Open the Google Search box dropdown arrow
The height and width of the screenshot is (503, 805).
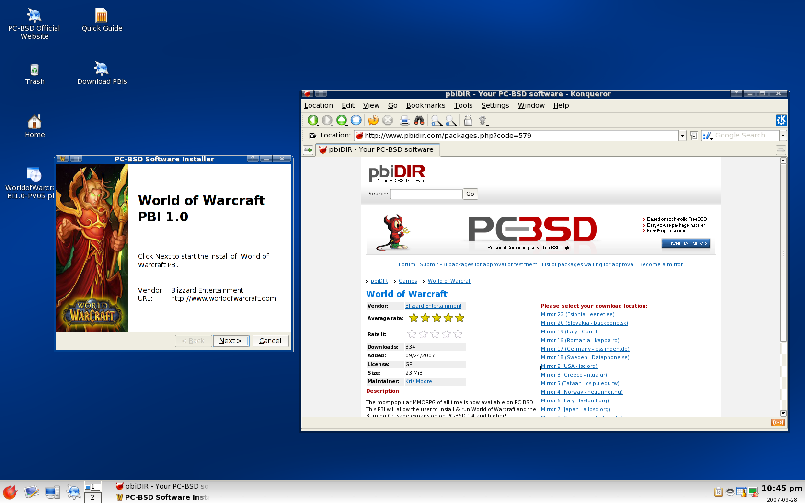(783, 136)
